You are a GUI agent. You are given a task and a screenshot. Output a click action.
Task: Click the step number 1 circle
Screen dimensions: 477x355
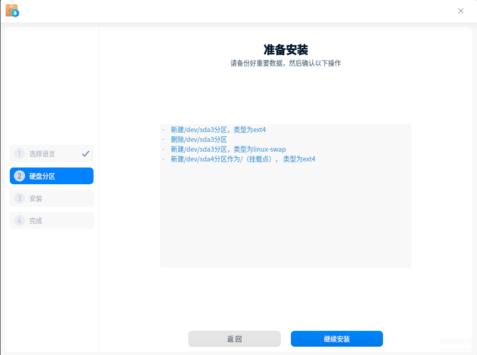pyautogui.click(x=20, y=154)
